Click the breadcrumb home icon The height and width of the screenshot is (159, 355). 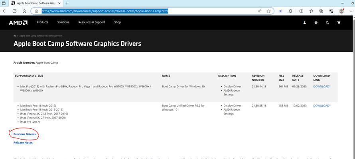pyautogui.click(x=15, y=36)
